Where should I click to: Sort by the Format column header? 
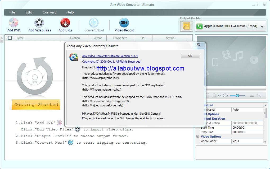[97, 38]
